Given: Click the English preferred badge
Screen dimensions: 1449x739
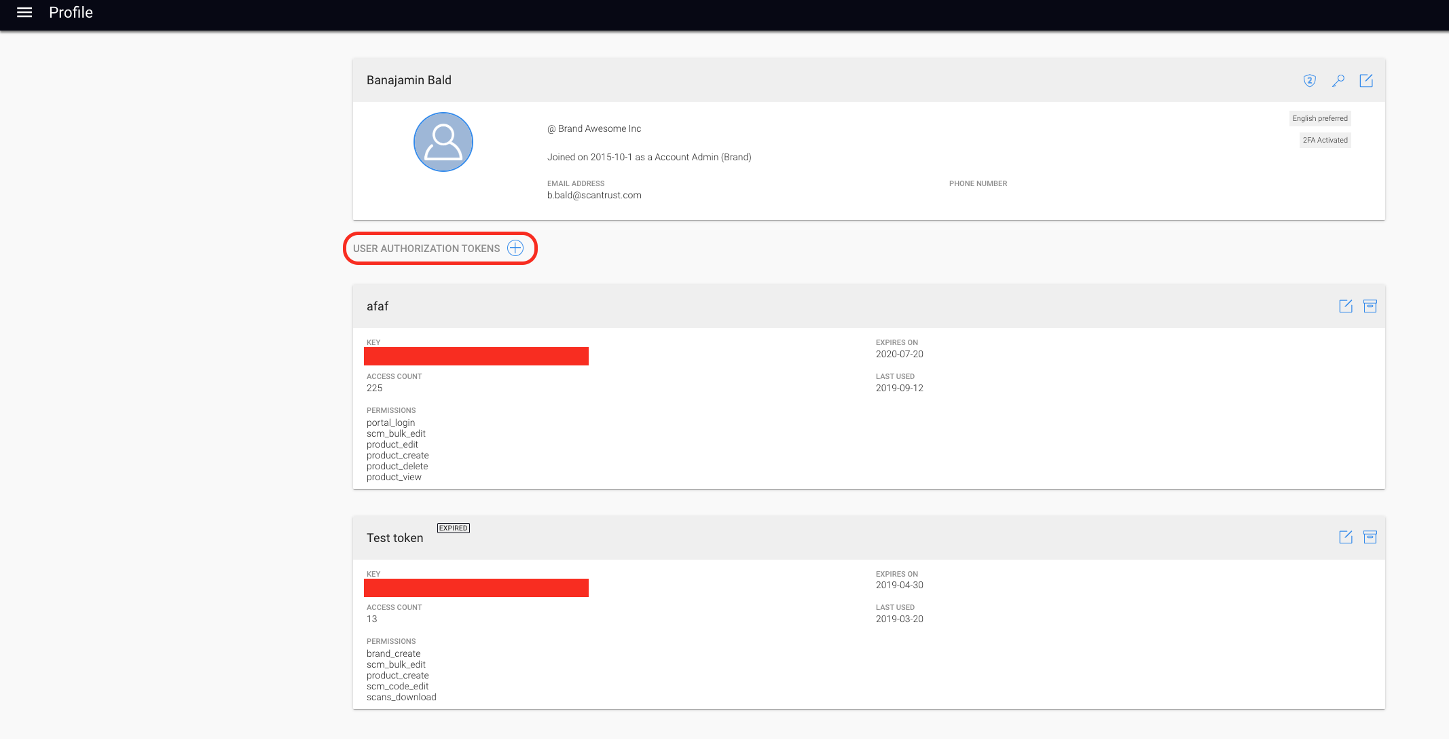Looking at the screenshot, I should point(1320,118).
